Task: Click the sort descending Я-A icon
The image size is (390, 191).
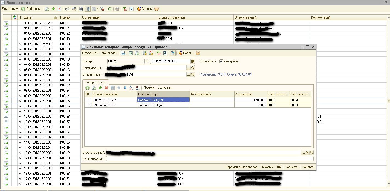Action: pyautogui.click(x=138, y=88)
